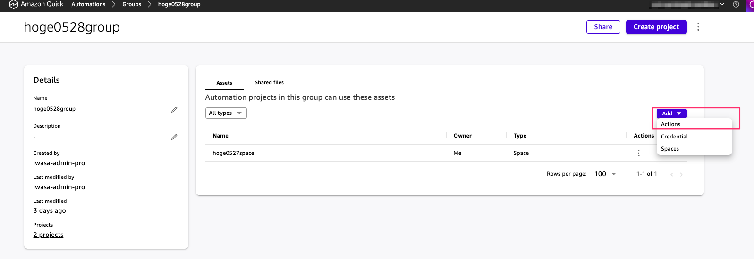Click the hoge0528group page heading

pos(72,27)
